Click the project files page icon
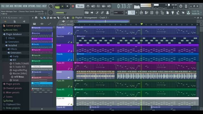Screen dimensions: 203x114 click(167, 13)
